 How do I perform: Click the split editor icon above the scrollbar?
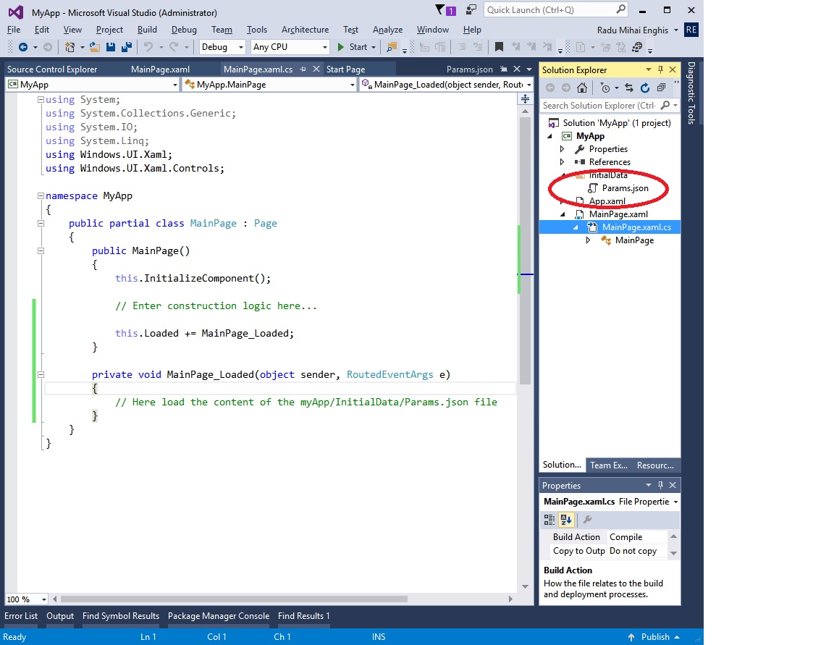point(525,99)
